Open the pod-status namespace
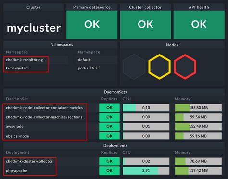 tap(88, 68)
